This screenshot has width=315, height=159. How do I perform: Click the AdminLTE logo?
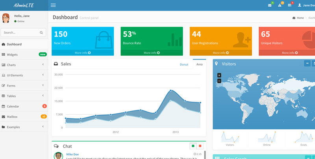24,5
